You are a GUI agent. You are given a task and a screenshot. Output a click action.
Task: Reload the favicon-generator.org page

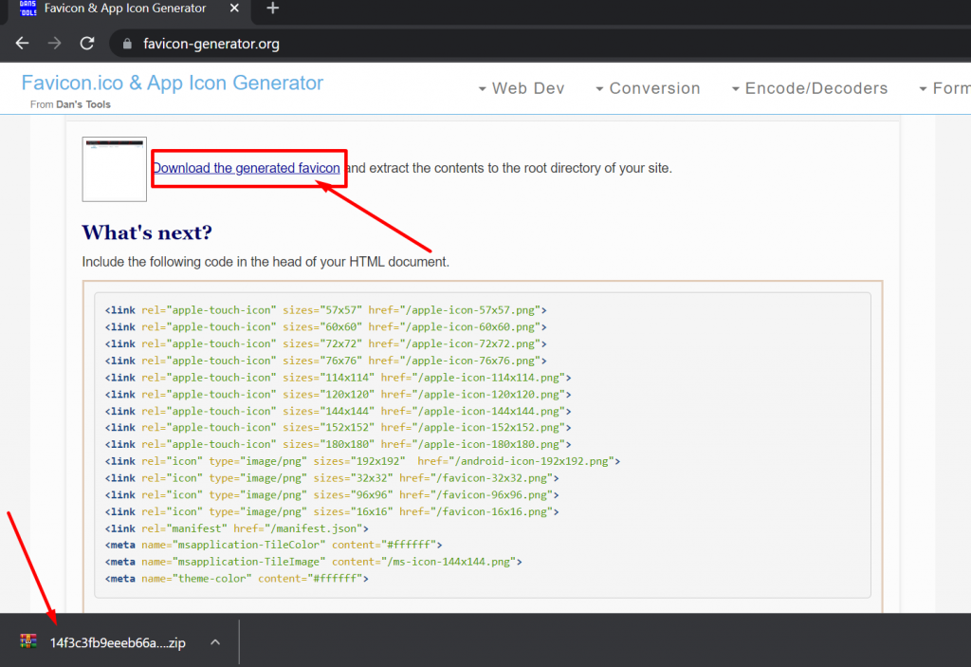(87, 44)
